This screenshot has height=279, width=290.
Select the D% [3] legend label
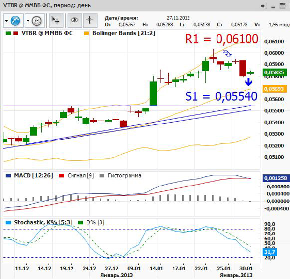[x=95, y=222]
